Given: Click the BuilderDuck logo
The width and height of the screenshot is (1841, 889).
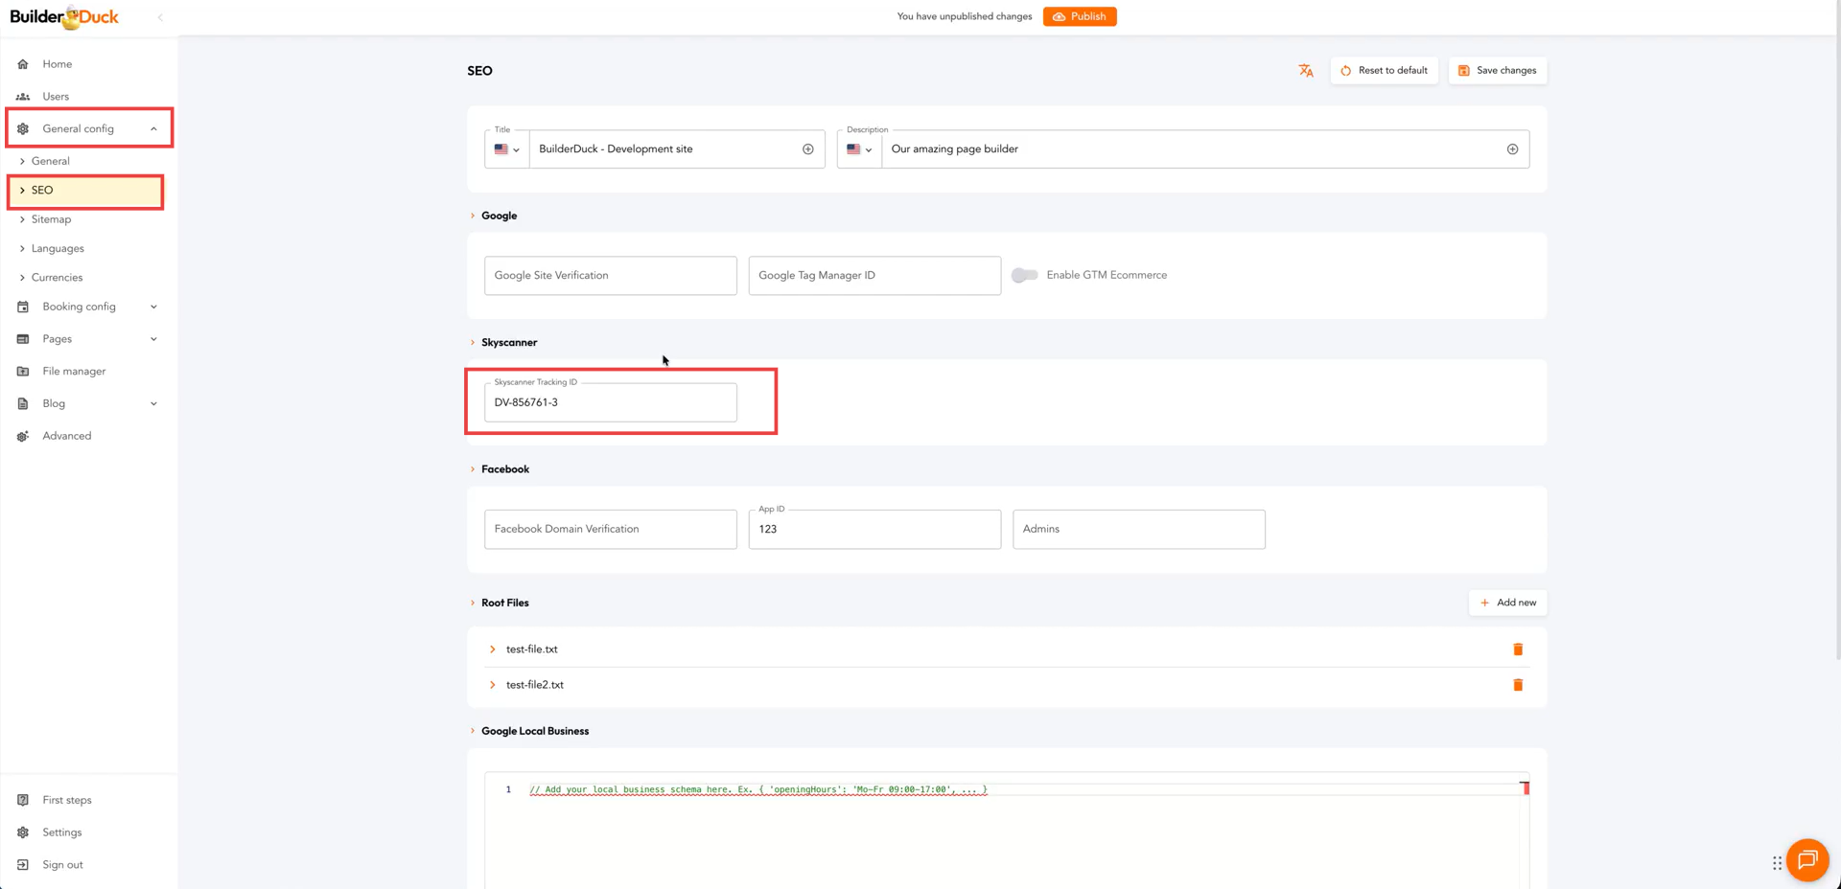Looking at the screenshot, I should [x=64, y=16].
